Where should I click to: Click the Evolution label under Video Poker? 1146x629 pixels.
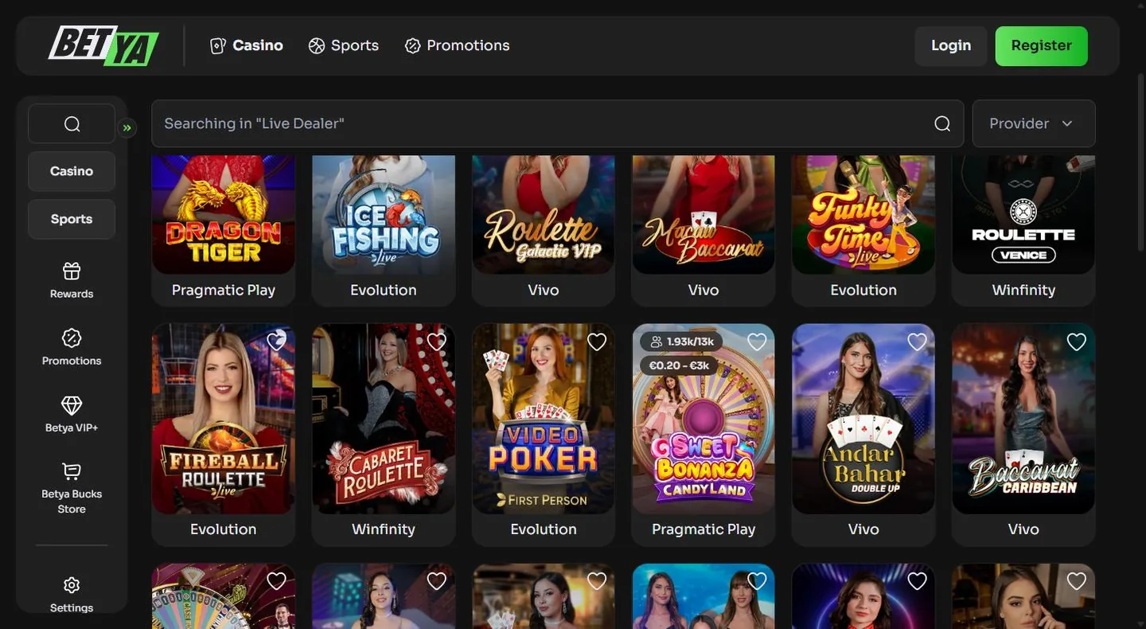click(x=544, y=529)
